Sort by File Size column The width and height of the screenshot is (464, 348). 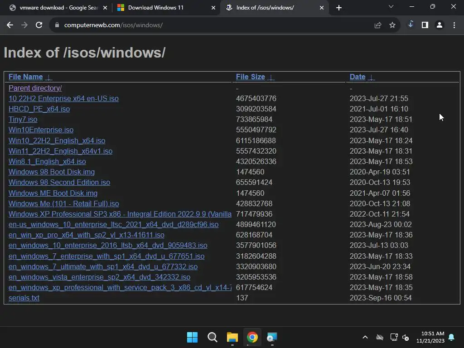coord(250,77)
